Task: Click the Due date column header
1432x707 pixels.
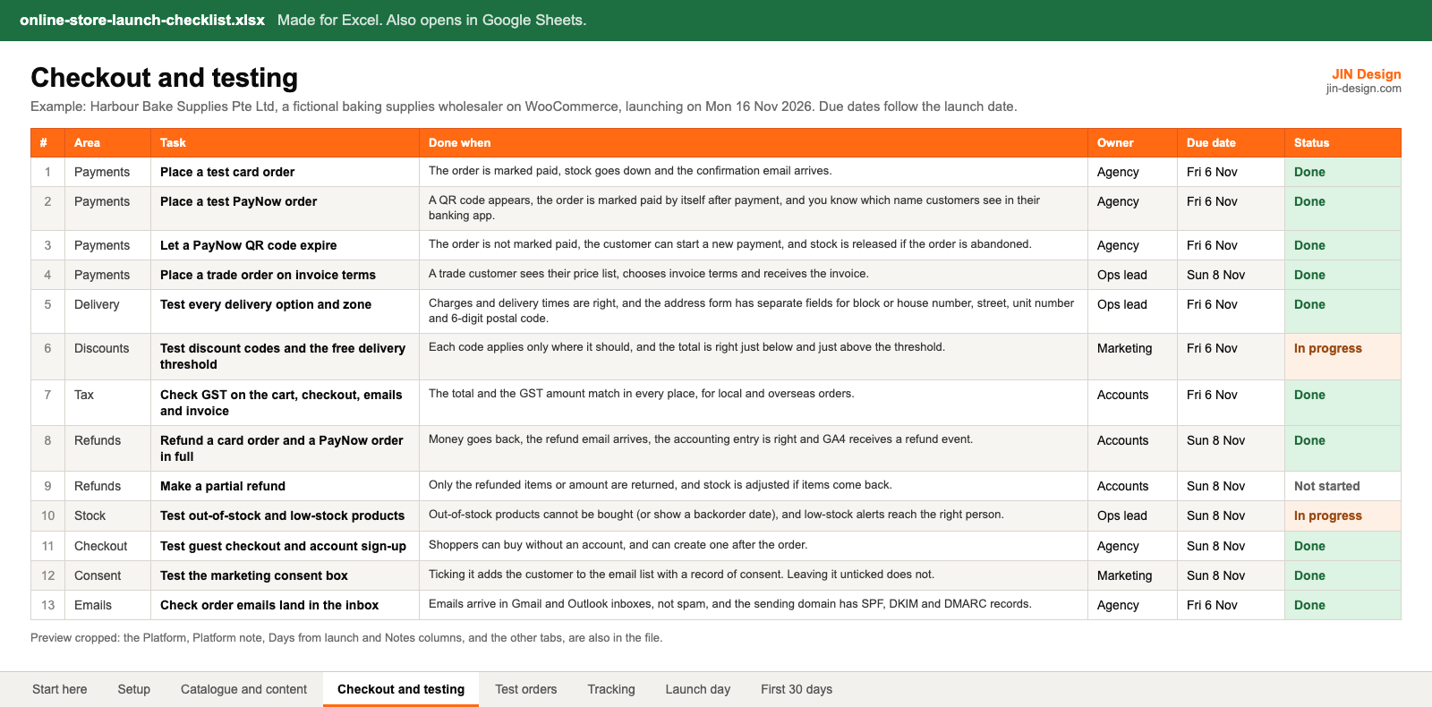Action: click(1231, 143)
